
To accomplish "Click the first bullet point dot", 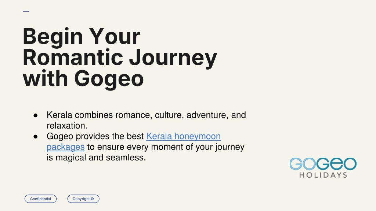I will 36,115.
